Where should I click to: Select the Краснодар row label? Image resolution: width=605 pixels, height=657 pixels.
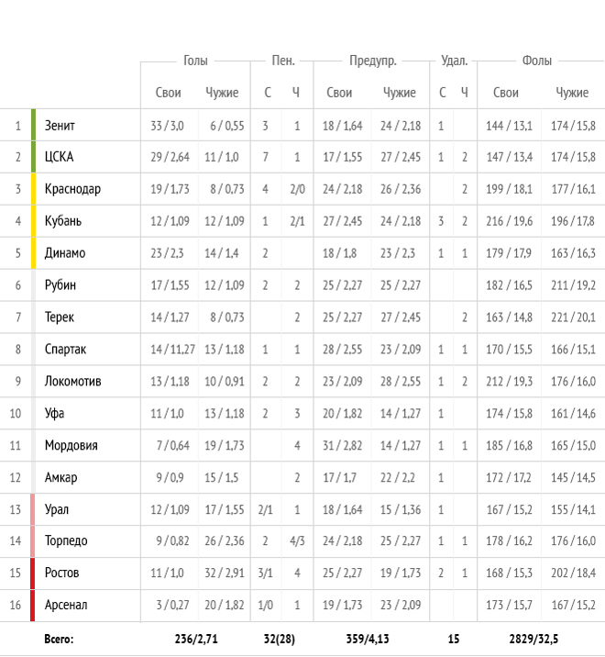click(72, 189)
